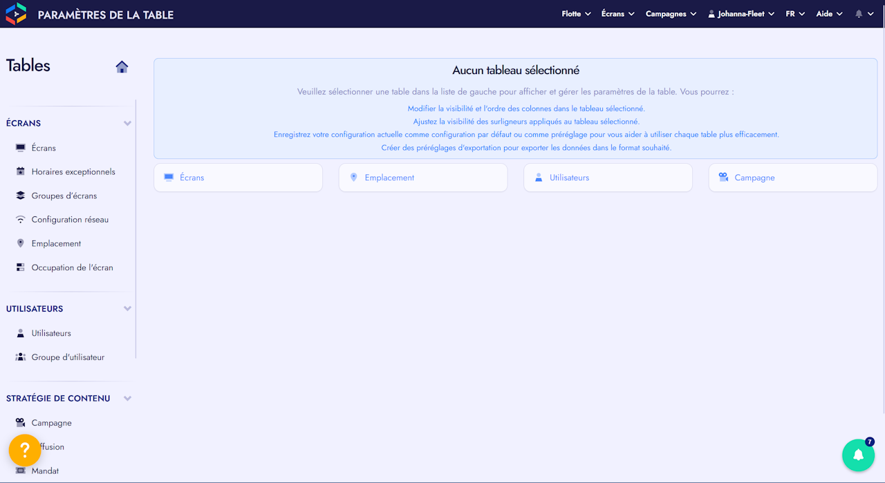
Task: Click the home icon beside Tables
Action: click(122, 67)
